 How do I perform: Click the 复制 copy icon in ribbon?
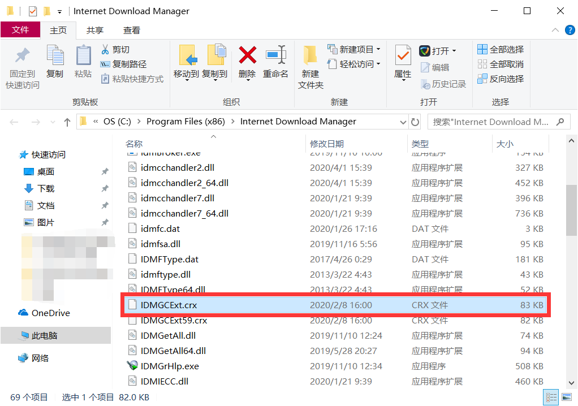tap(55, 61)
